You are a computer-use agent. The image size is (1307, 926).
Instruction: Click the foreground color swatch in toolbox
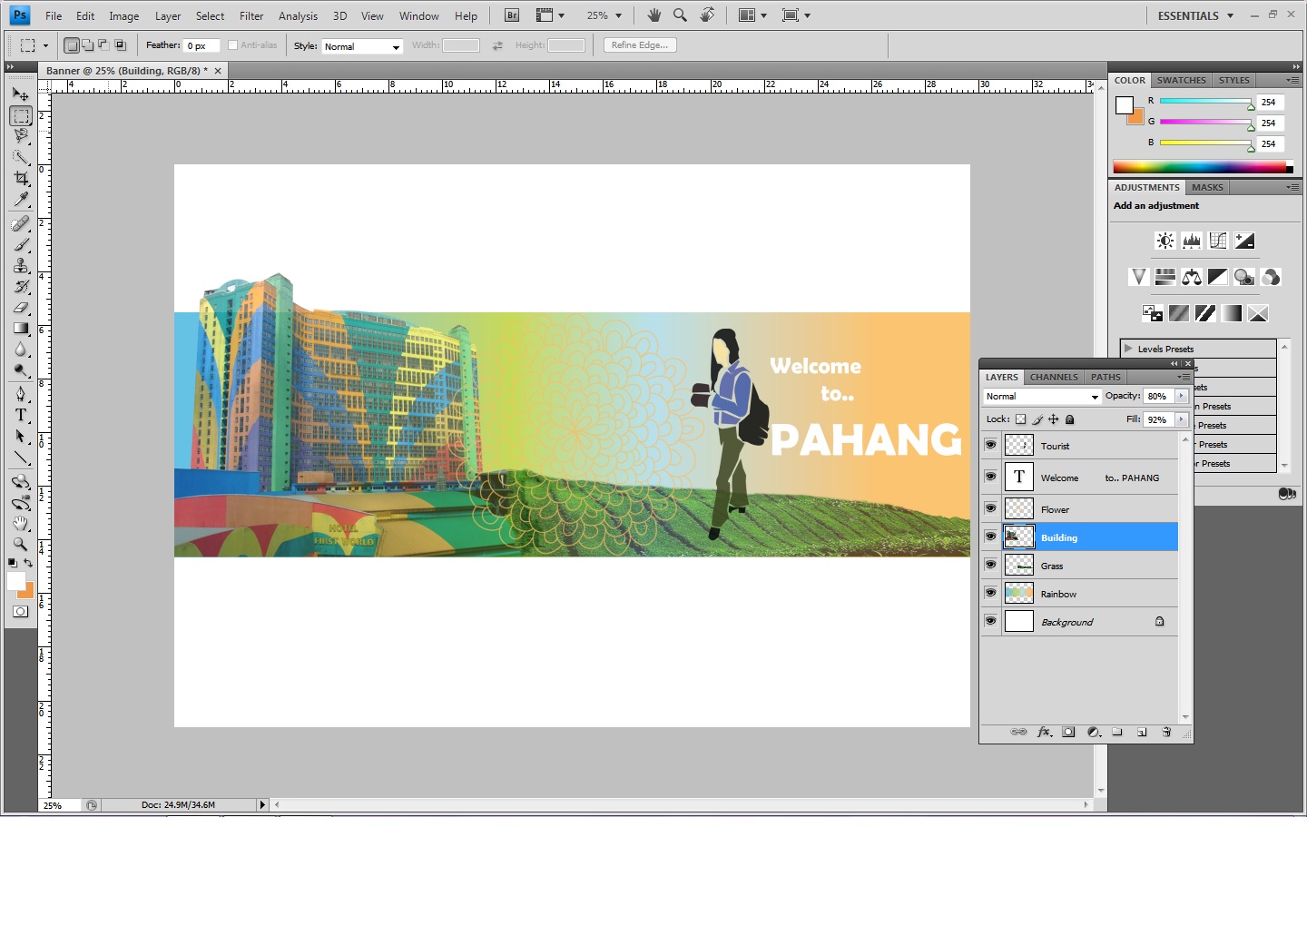click(16, 581)
